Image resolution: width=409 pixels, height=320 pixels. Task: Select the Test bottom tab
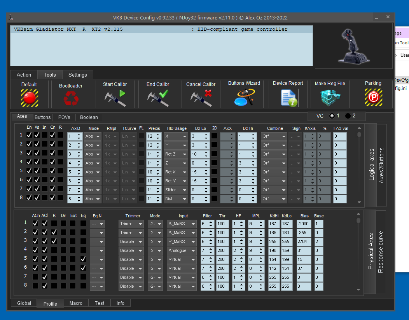point(100,303)
